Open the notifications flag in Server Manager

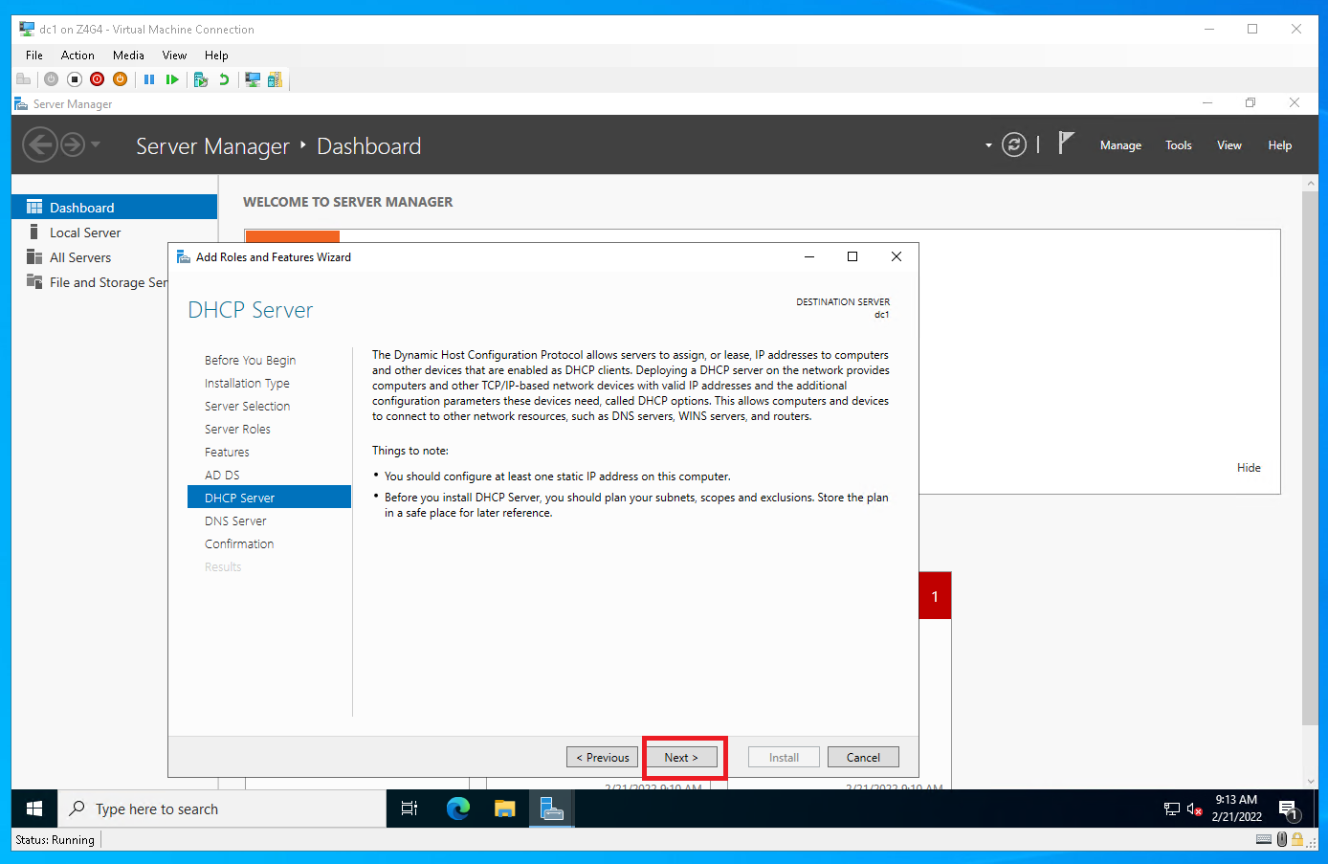click(1066, 144)
